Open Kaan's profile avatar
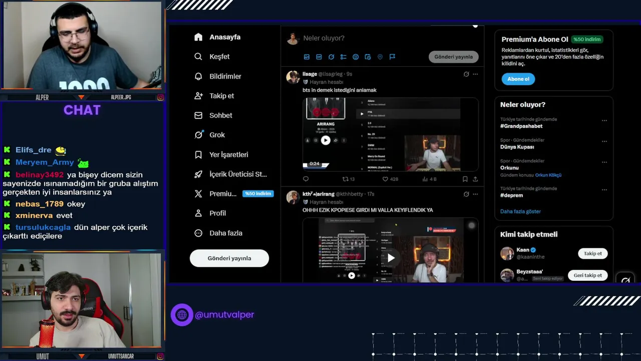Viewport: 641px width, 361px height. pos(507,253)
